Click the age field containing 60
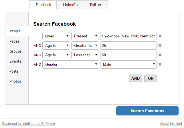Viewport: 184px width, 128px height. coord(128,55)
